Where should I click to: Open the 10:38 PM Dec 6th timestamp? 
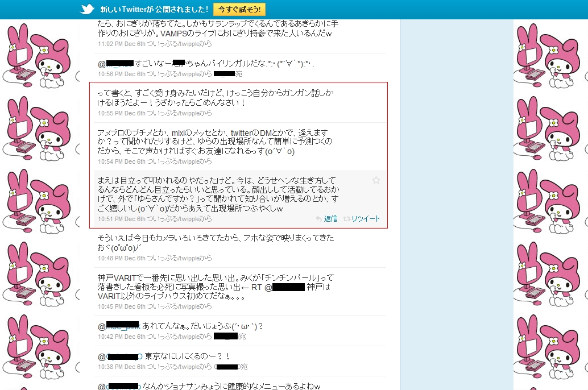click(122, 367)
